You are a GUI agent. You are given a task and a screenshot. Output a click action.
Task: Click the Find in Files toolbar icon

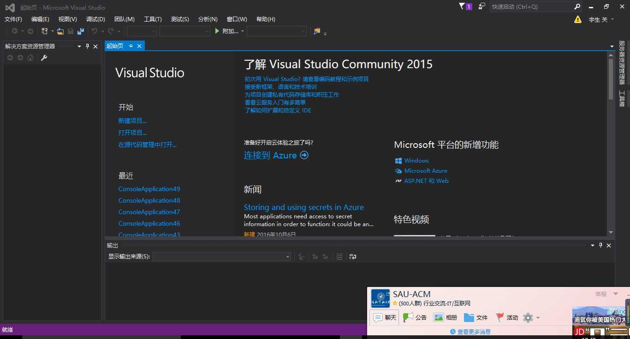point(317,31)
